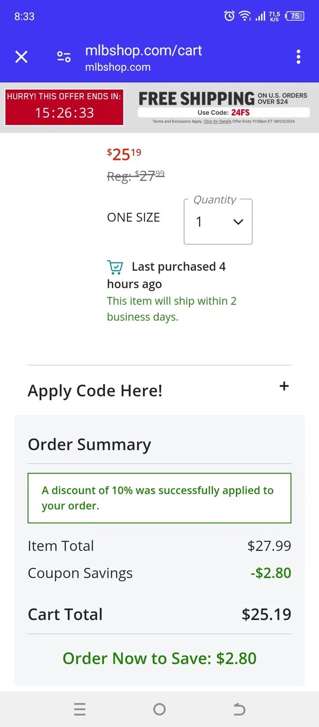Tap the 24FS promo code text
The height and width of the screenshot is (727, 319).
[x=240, y=112]
